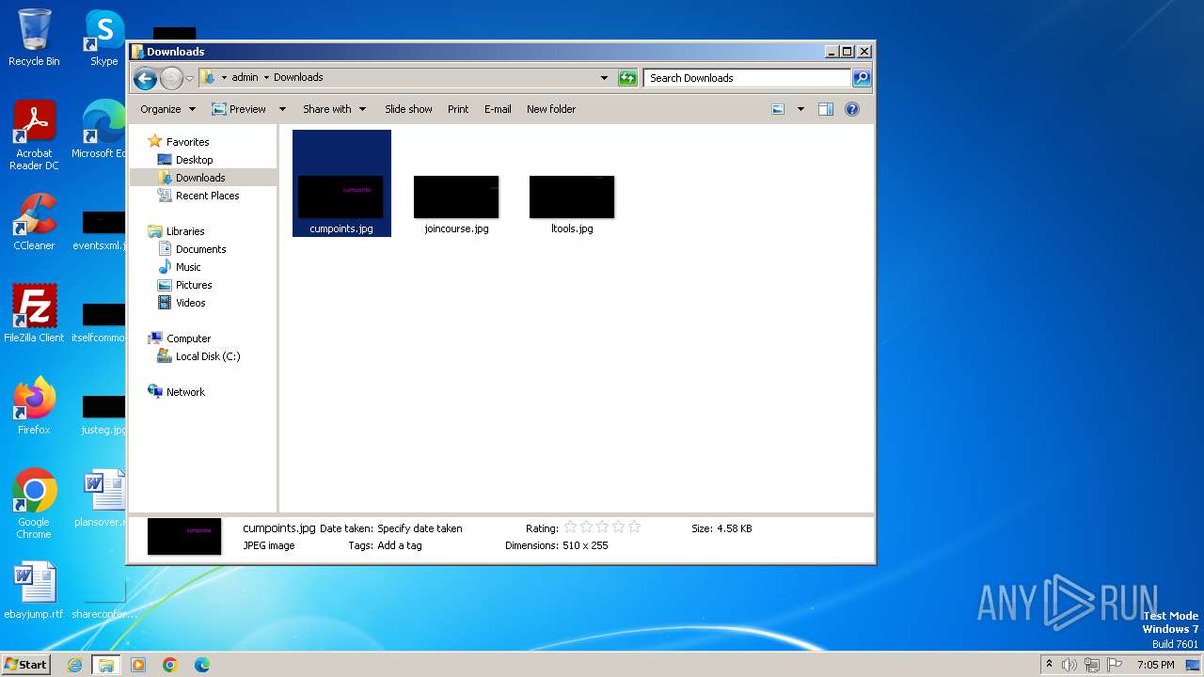Open Local Disk (C:)
This screenshot has width=1204, height=677.
click(x=208, y=356)
